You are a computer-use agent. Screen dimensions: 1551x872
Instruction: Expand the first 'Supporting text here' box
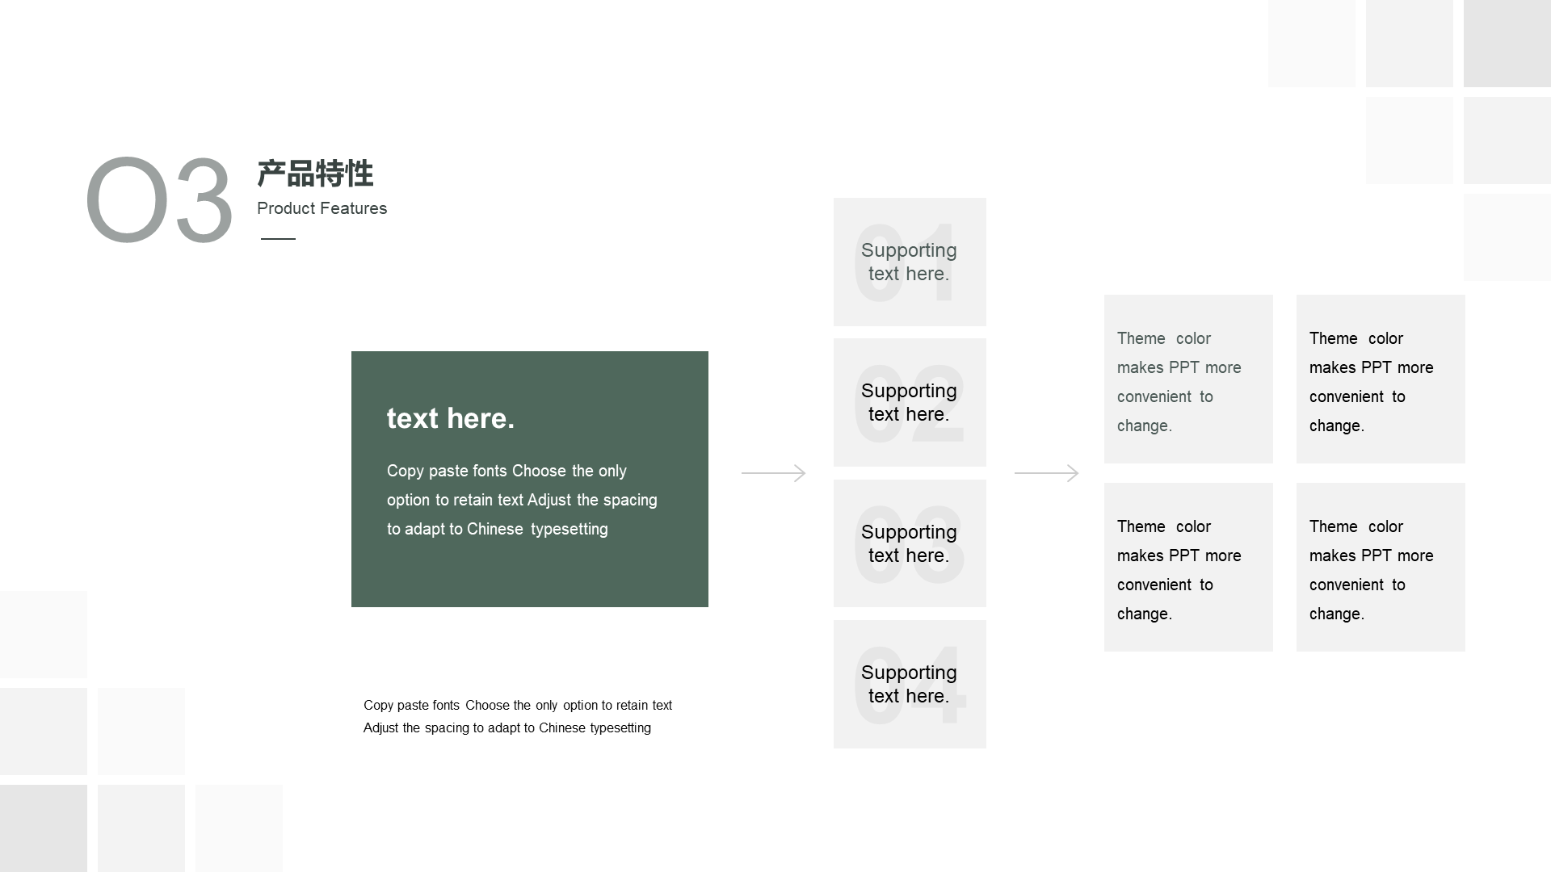point(908,261)
